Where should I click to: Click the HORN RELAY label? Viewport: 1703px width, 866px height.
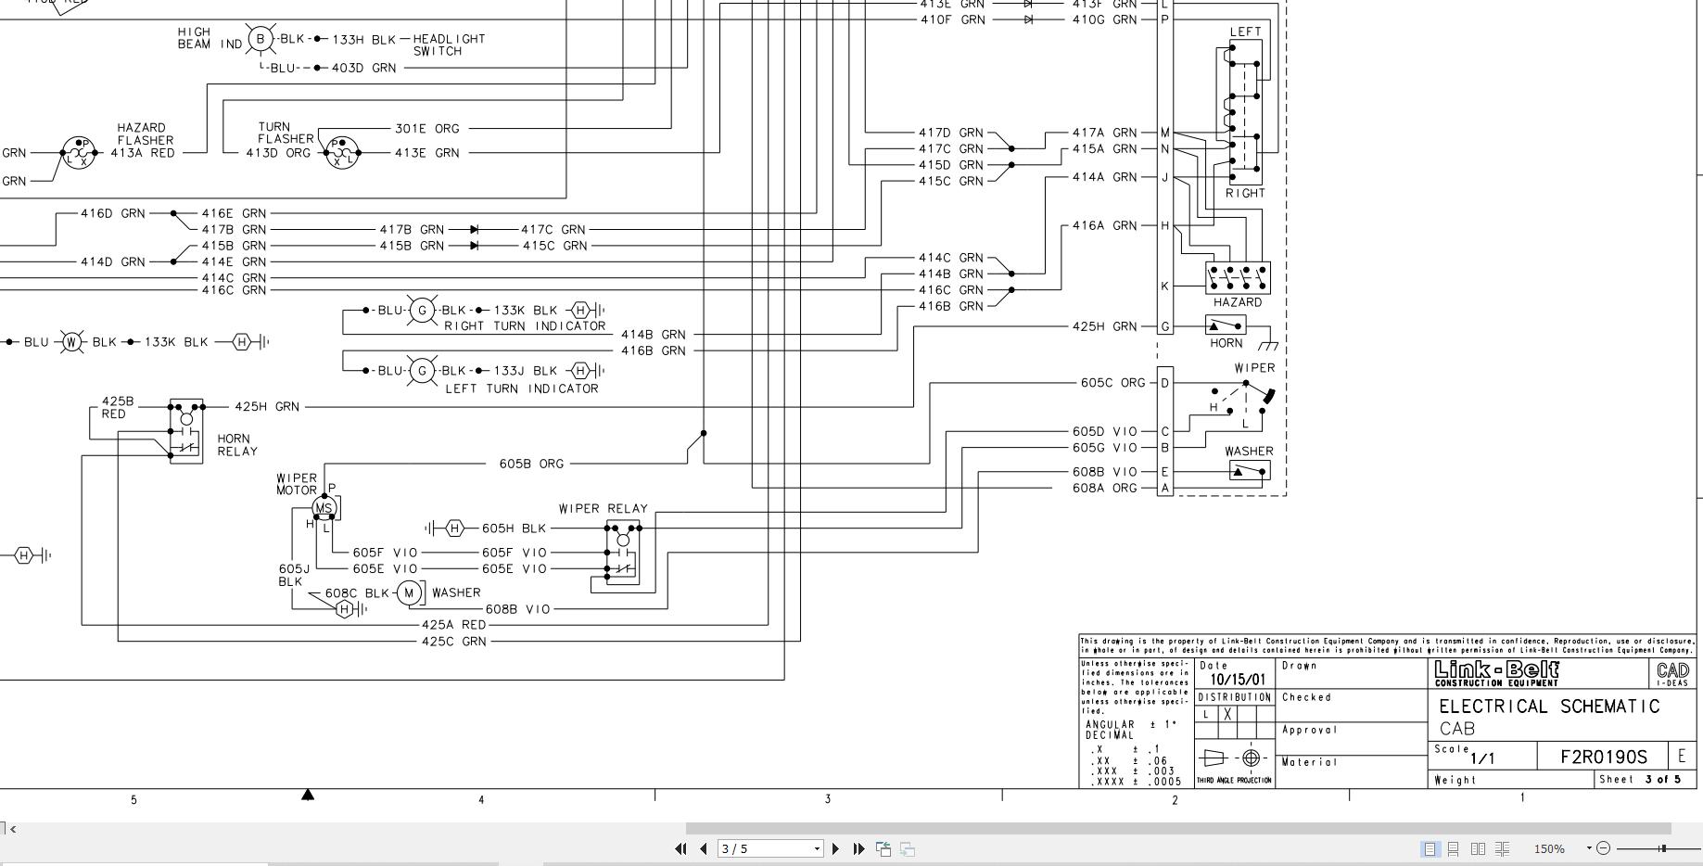coord(237,445)
